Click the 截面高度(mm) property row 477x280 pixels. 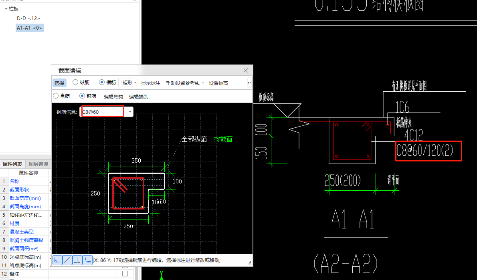[x=28, y=207]
